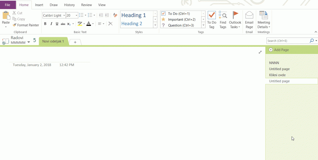Click the bulleted list icon

pyautogui.click(x=81, y=15)
